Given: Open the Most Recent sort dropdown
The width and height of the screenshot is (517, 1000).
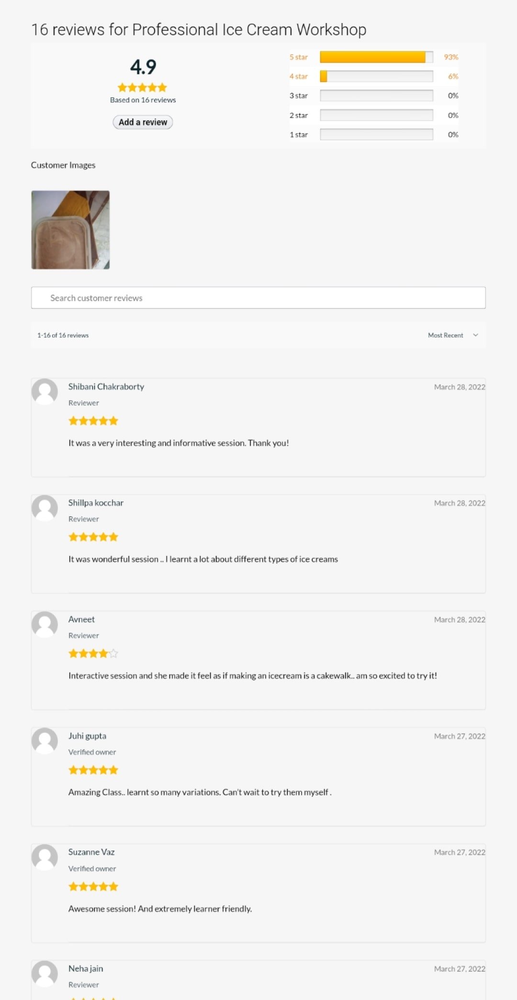Looking at the screenshot, I should (x=446, y=335).
